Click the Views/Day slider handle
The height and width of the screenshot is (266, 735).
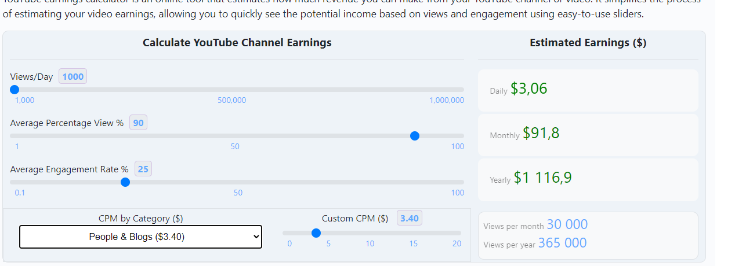click(15, 90)
